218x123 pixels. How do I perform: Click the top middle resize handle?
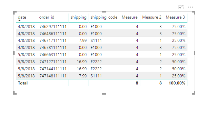click(104, 12)
